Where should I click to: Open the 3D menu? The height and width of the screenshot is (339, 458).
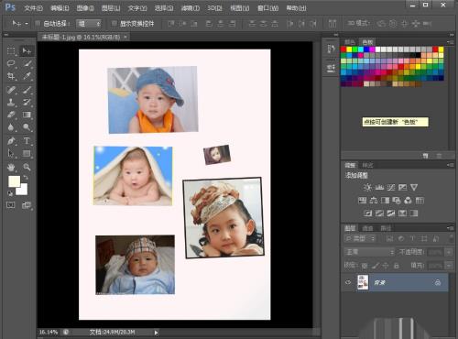coord(214,8)
